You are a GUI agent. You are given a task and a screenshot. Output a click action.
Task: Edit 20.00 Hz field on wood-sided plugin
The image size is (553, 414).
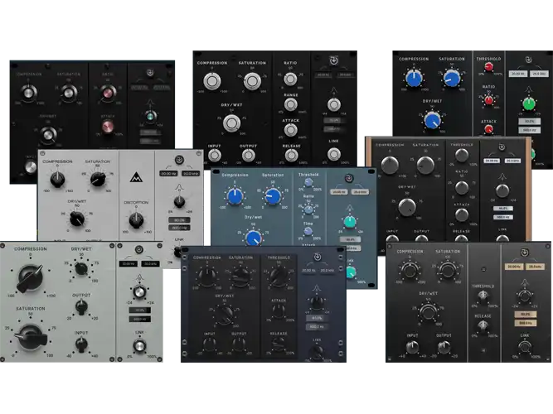click(492, 161)
